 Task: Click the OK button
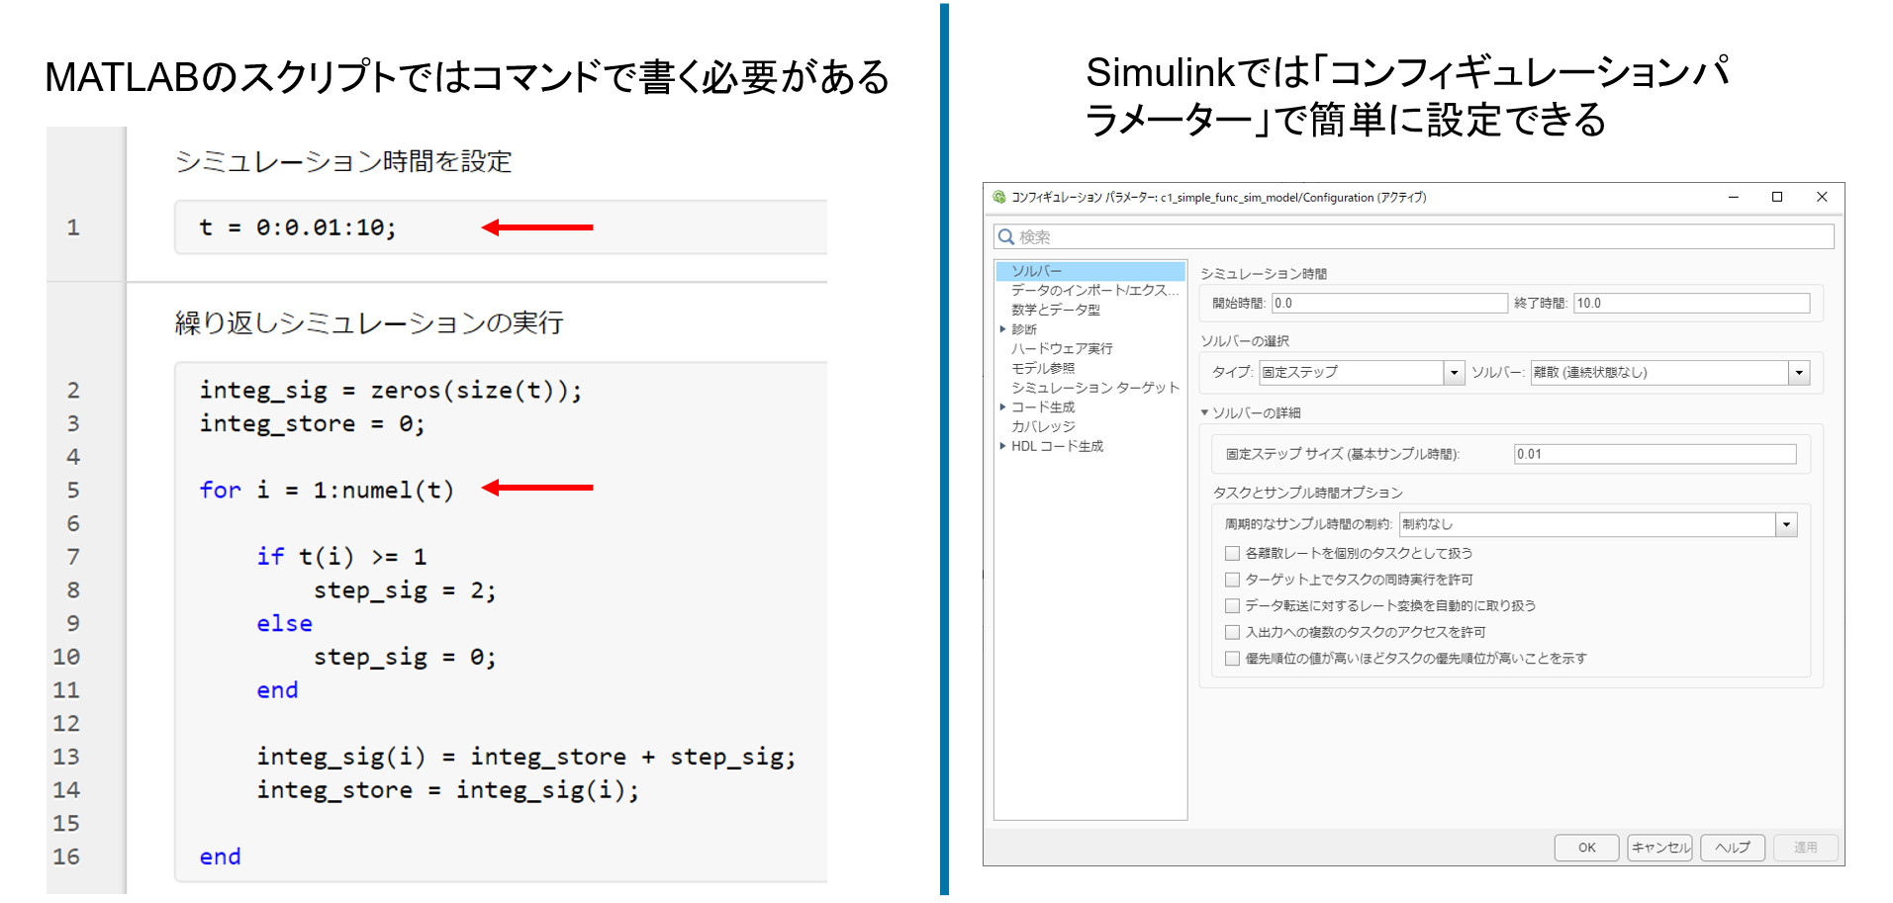[x=1586, y=848]
